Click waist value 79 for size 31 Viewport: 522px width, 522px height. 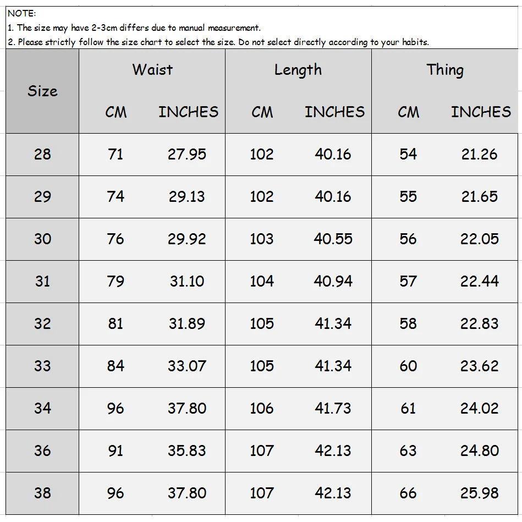point(116,281)
